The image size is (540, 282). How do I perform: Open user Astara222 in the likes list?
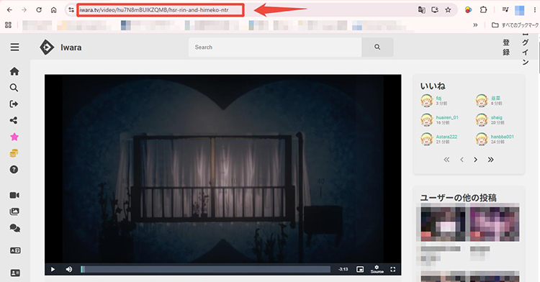(x=446, y=137)
